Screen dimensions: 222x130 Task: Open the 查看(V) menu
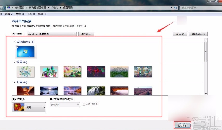click(x=20, y=14)
